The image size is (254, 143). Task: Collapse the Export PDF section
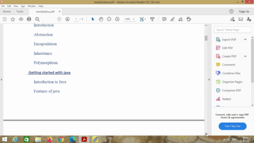coord(245,39)
